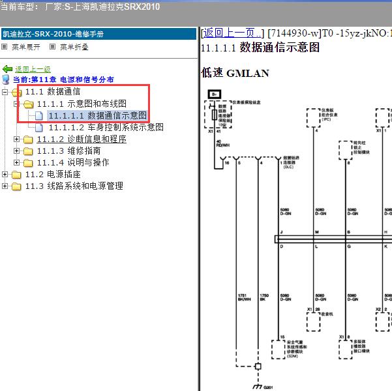Open the 11.1.2 诊断信息和程序 link
Viewport: 392px width, 391px height.
click(x=82, y=139)
